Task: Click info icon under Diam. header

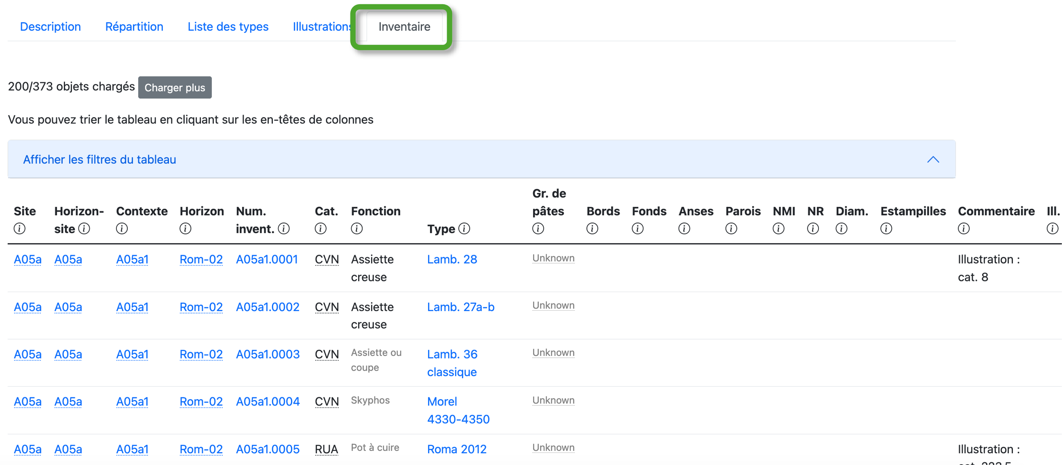Action: [x=841, y=229]
